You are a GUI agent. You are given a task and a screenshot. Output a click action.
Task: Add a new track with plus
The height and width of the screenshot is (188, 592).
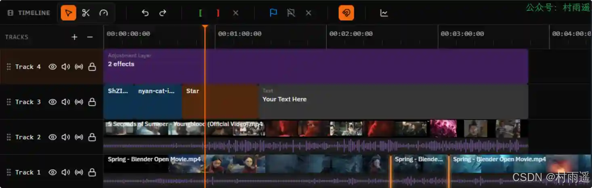74,37
